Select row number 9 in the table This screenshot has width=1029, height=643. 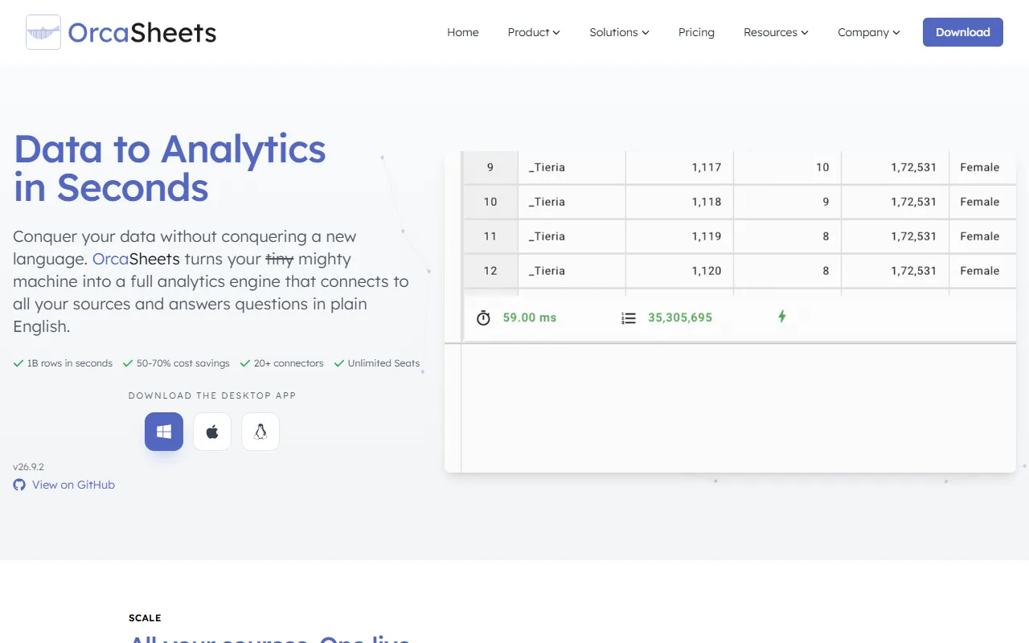pyautogui.click(x=490, y=167)
